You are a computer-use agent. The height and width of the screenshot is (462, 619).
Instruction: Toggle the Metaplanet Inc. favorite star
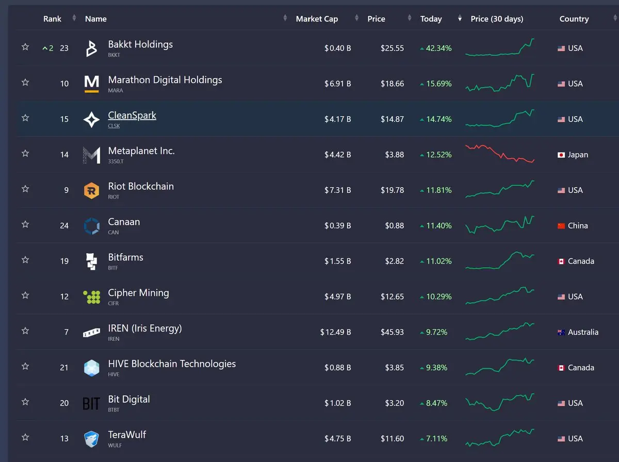click(x=25, y=154)
